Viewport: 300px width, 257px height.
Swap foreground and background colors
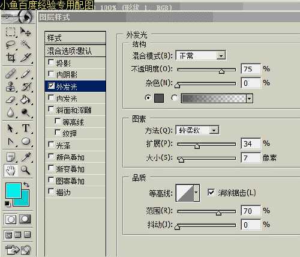click(26, 184)
